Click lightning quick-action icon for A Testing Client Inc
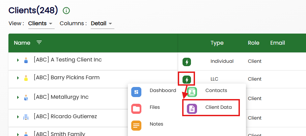 coord(187,62)
